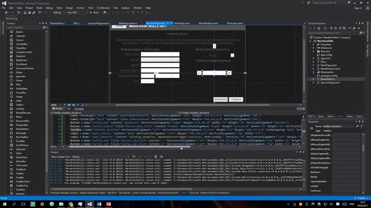The height and width of the screenshot is (208, 371).
Task: Open the designer zoom percentage dropdown
Action: (56, 105)
